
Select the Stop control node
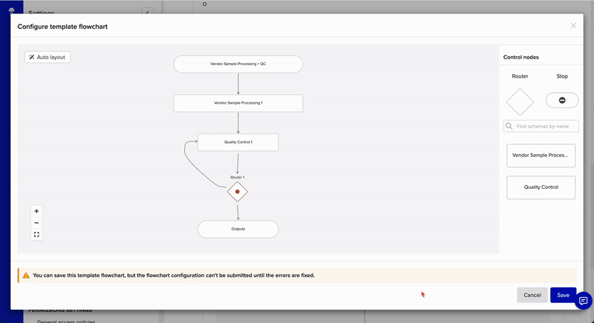562,101
